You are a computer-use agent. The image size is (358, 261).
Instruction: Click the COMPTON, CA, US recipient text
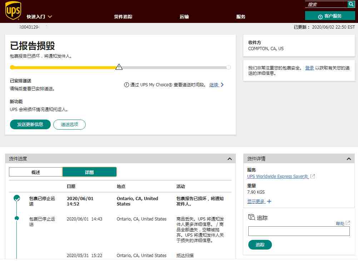266,48
